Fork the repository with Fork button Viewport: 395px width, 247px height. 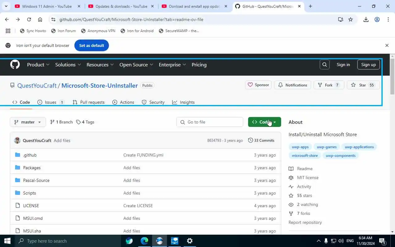(x=329, y=85)
